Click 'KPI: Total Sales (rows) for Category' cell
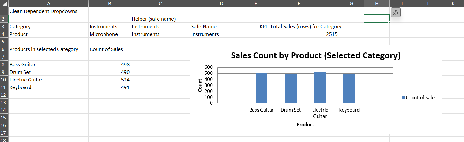464x142 pixels. tap(299, 26)
